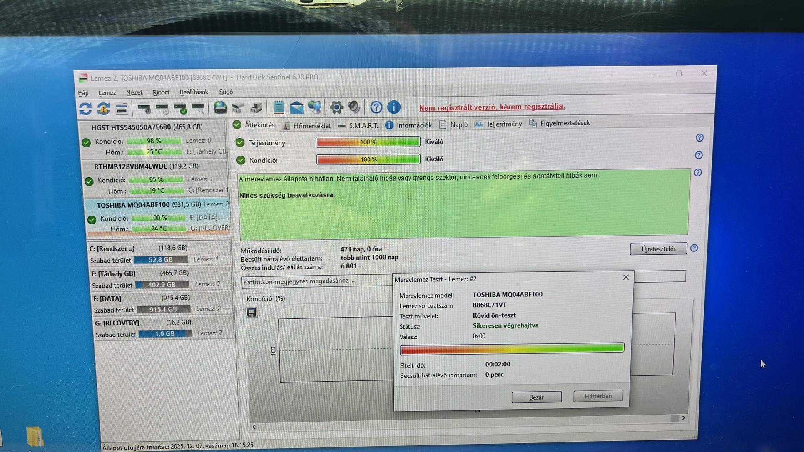Open the report notepad toolbar icon

click(279, 107)
